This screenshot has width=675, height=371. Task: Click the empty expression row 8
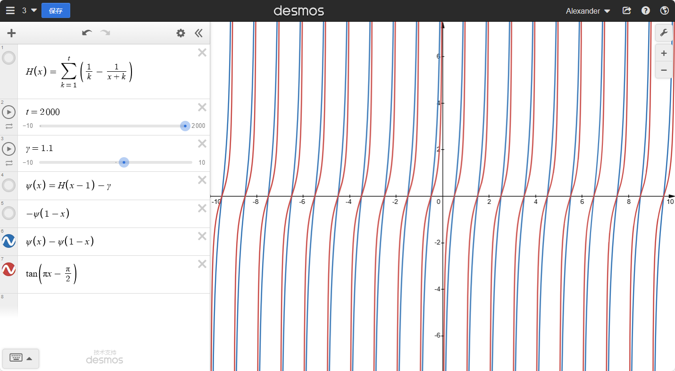(x=105, y=304)
